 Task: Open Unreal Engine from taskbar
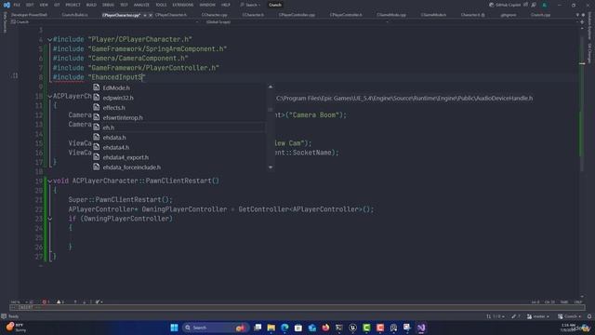[x=353, y=328]
